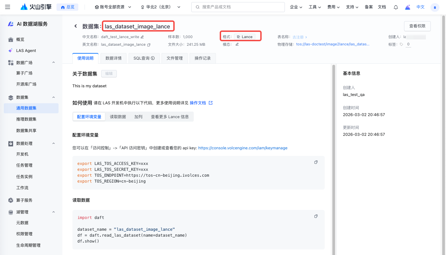Open the hamburger navigation menu
This screenshot has width=446, height=255.
(8, 7)
